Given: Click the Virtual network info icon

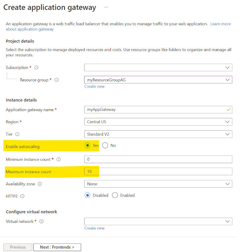Looking at the screenshot, I should coord(42,221).
